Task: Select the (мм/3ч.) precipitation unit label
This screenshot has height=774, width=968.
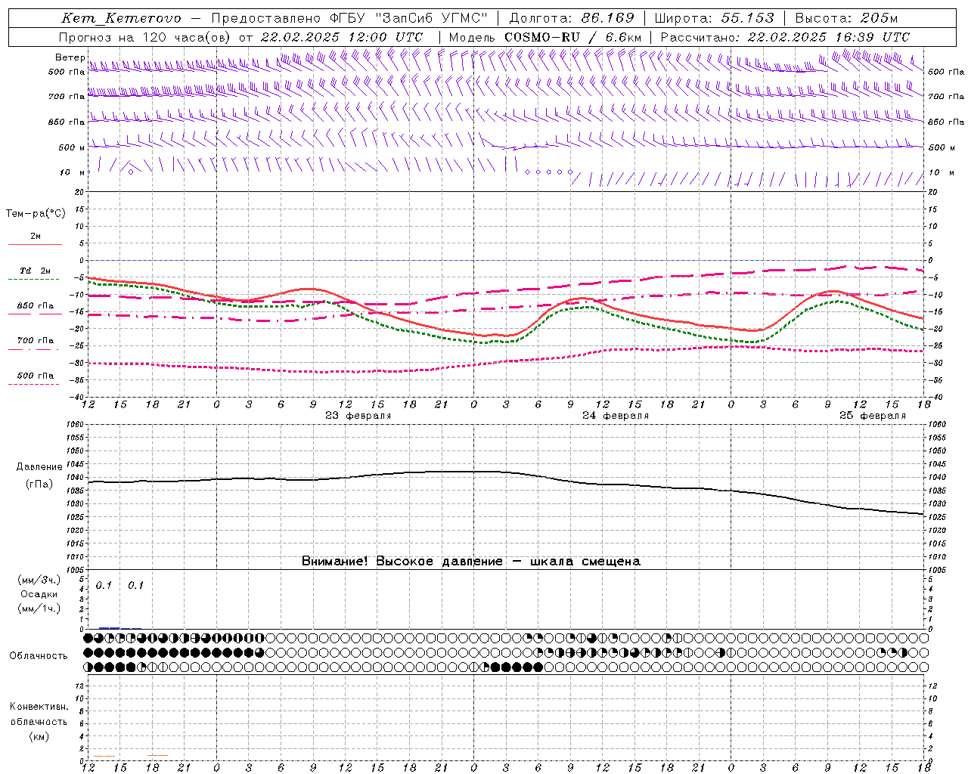Action: 39,580
